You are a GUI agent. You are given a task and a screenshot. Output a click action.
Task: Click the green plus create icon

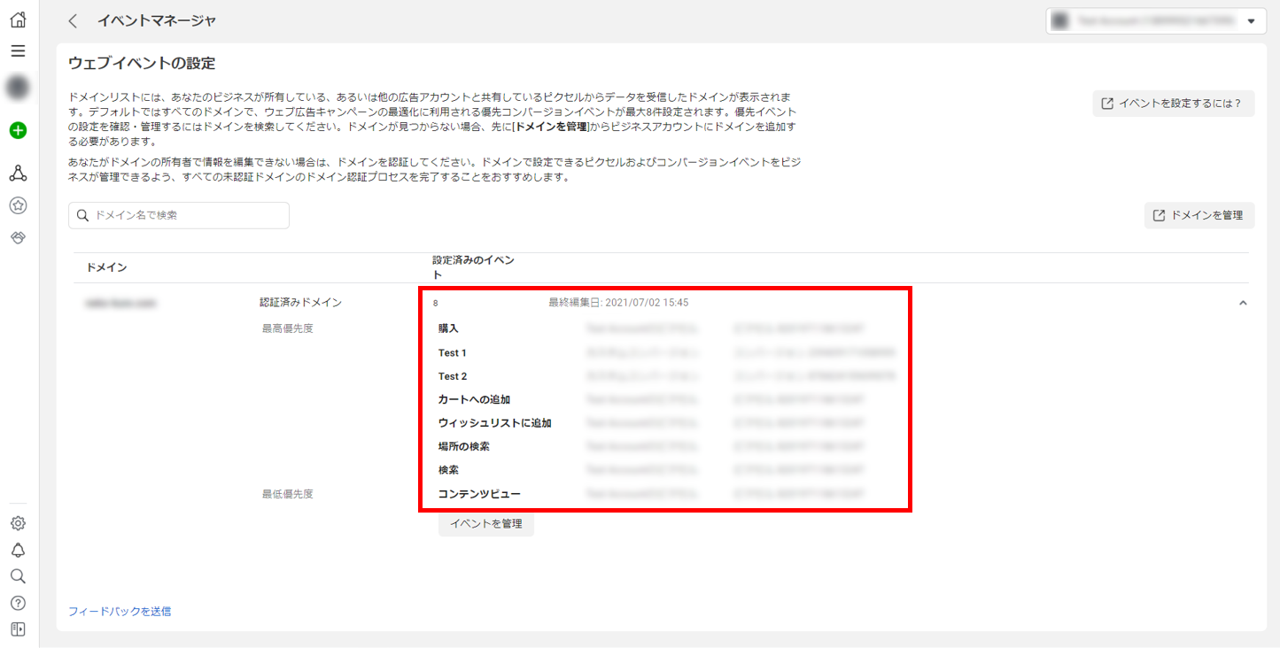pos(18,130)
